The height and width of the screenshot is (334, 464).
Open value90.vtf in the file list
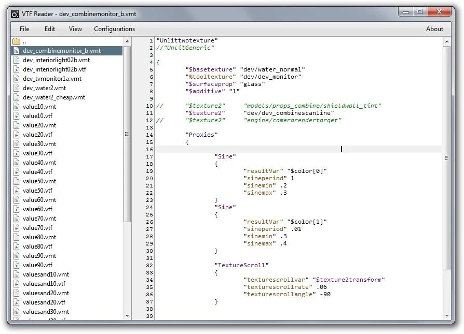point(37,265)
